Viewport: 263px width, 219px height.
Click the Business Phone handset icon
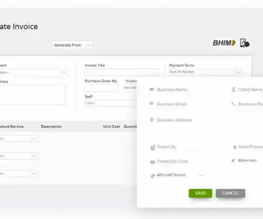coord(234,104)
